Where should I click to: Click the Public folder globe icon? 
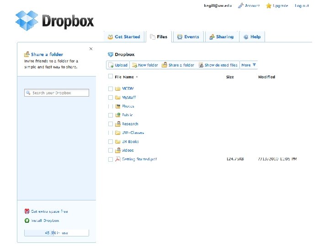118,115
